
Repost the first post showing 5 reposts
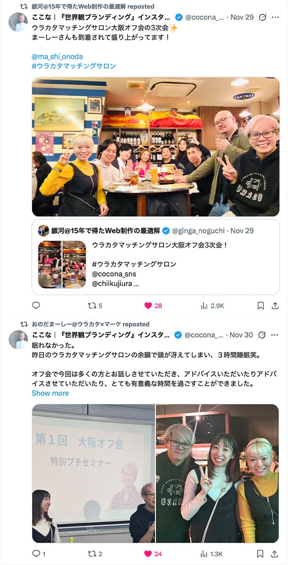tap(95, 306)
